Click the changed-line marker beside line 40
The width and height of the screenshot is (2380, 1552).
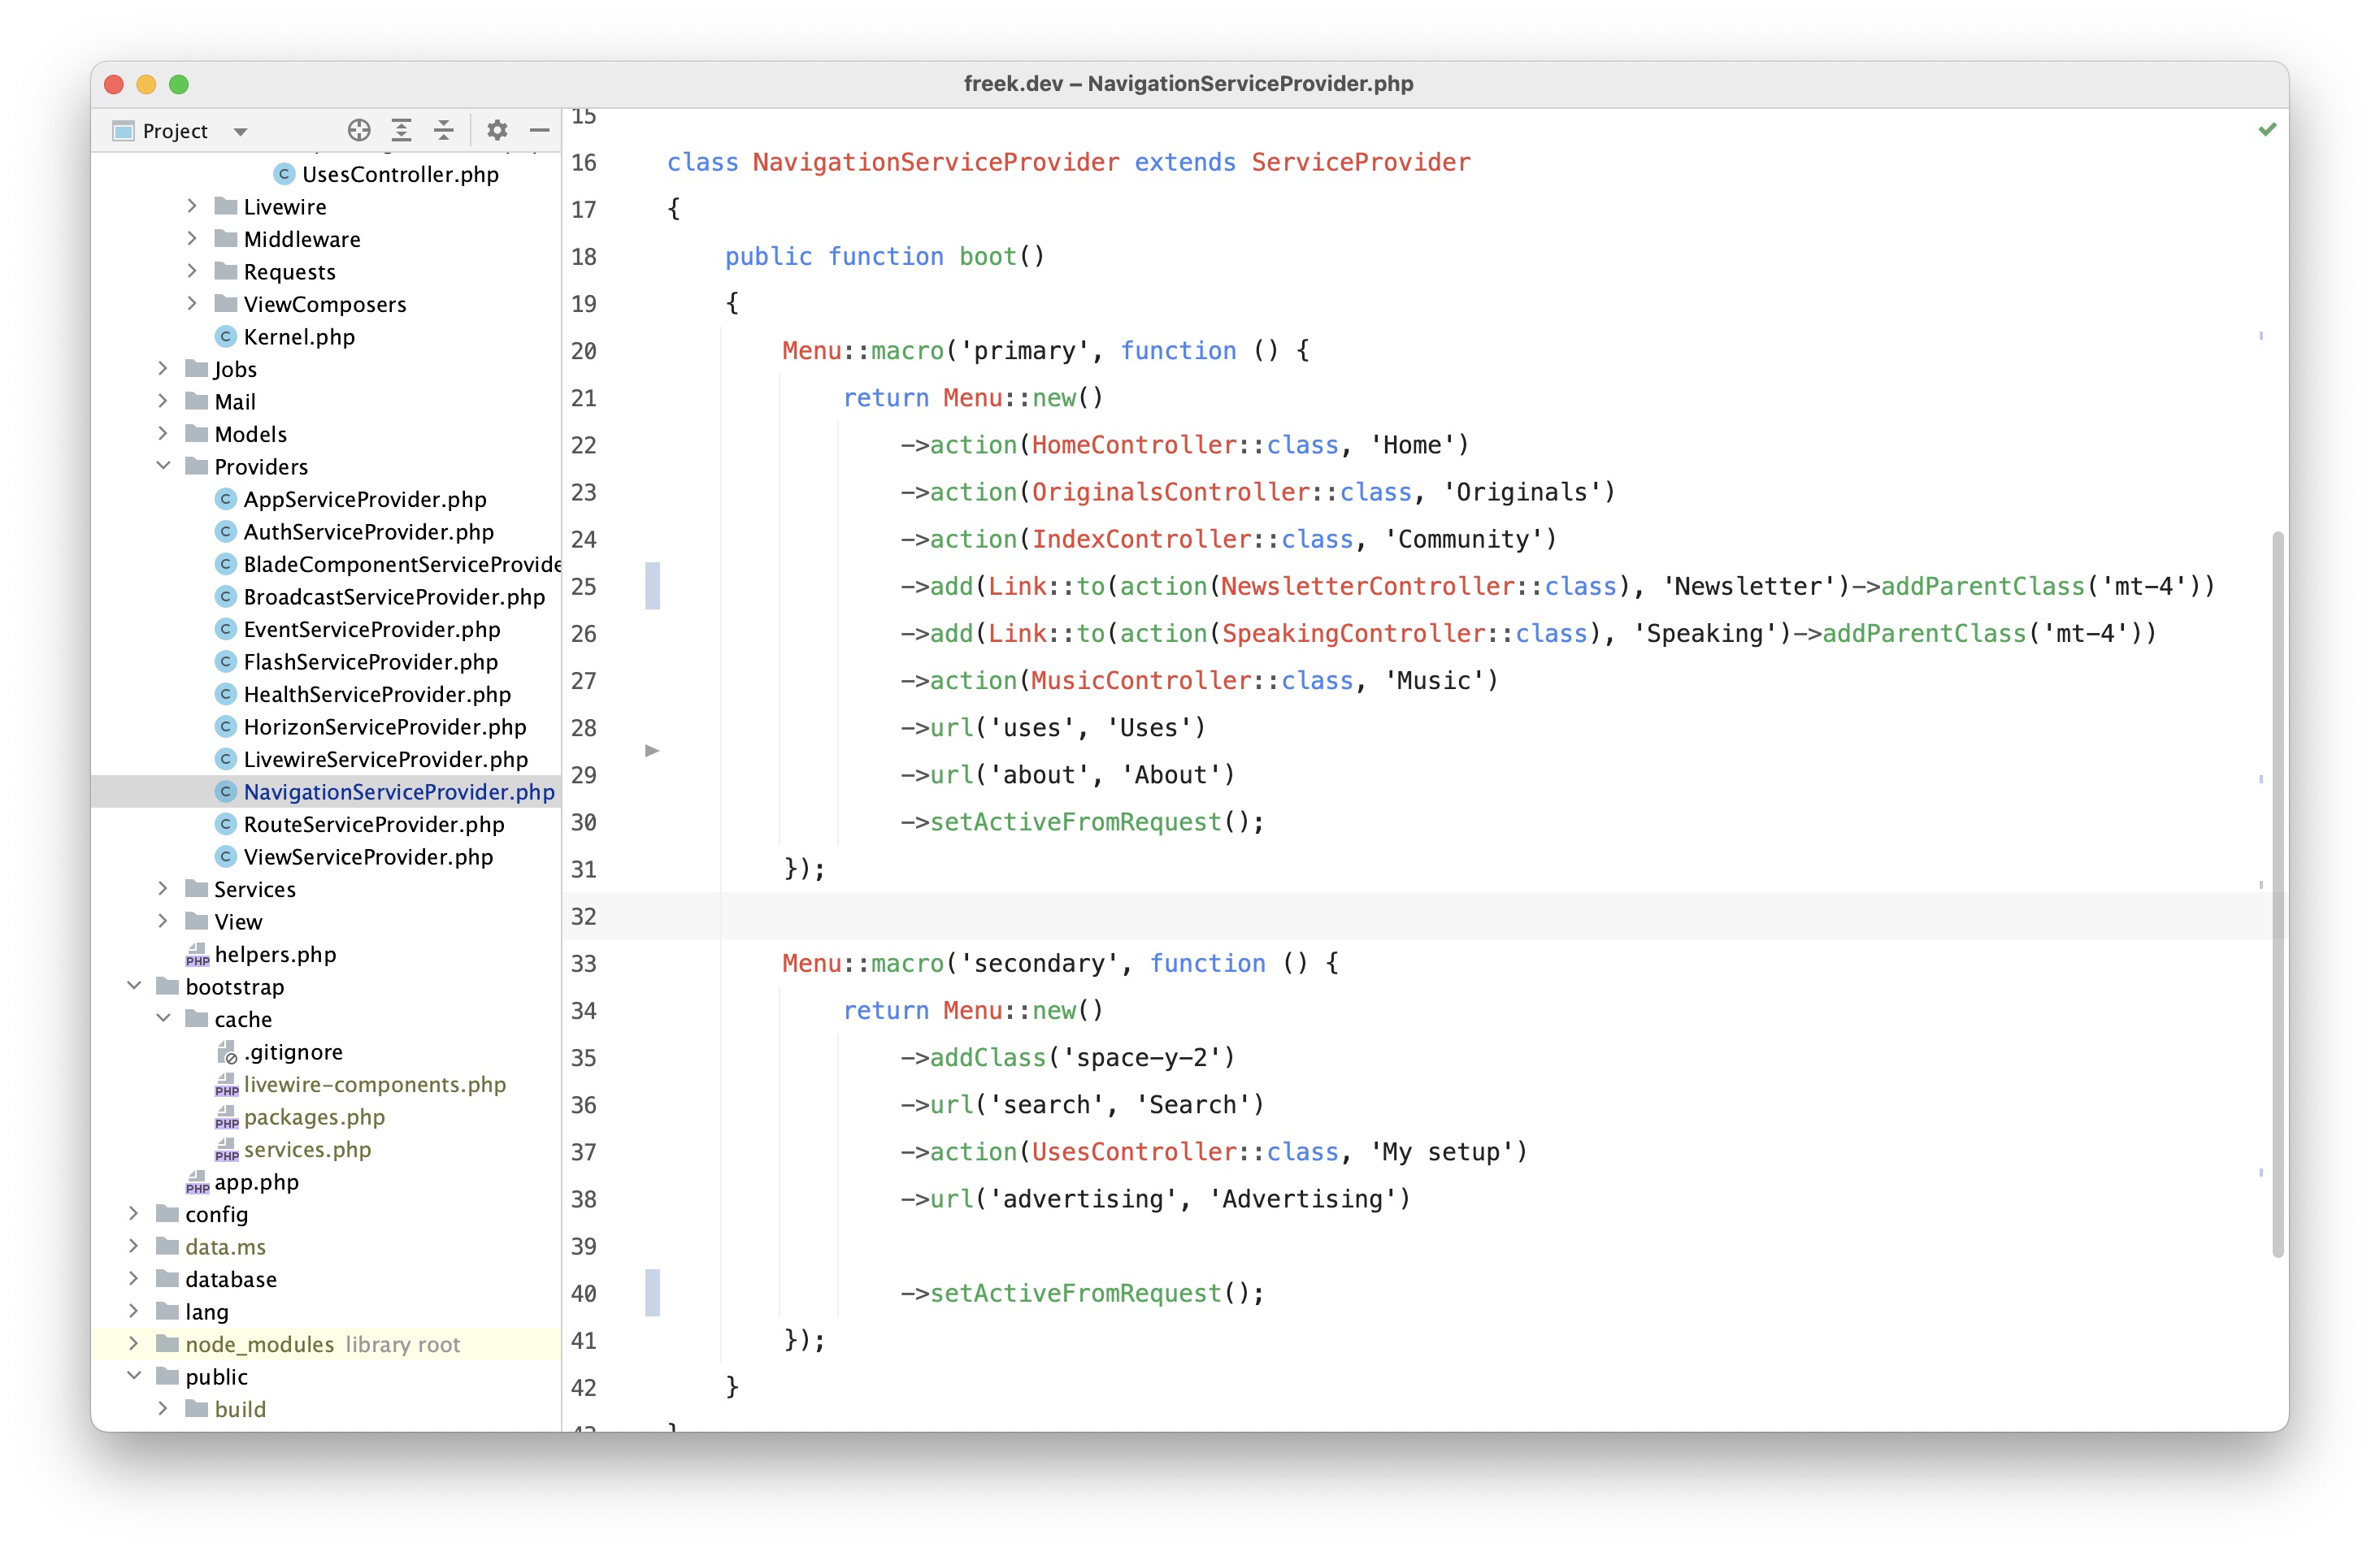(x=652, y=1293)
